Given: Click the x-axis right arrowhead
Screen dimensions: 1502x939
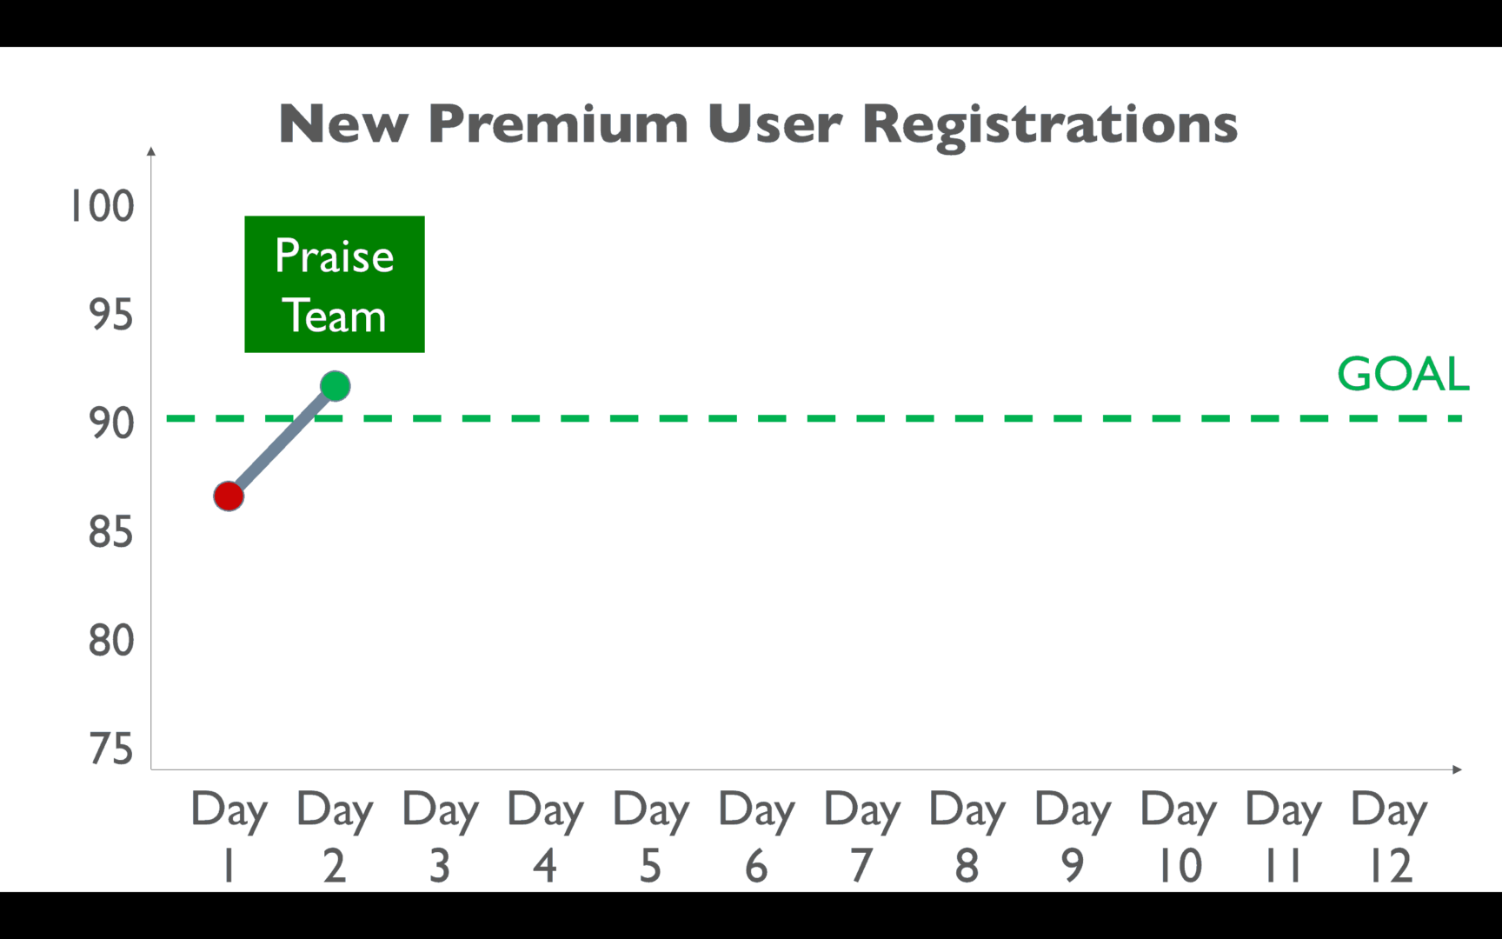Looking at the screenshot, I should pyautogui.click(x=1458, y=769).
